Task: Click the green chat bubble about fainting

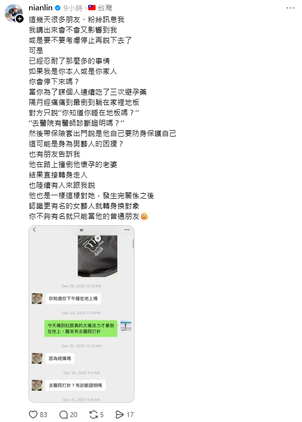Action: 81,328
